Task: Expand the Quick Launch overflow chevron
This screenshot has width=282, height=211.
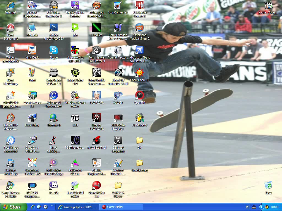Action: click(x=51, y=205)
